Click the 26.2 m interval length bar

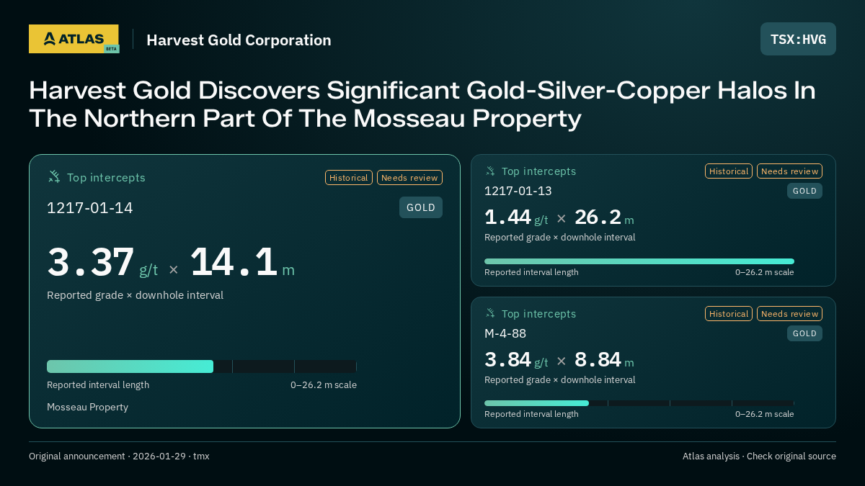click(x=639, y=261)
